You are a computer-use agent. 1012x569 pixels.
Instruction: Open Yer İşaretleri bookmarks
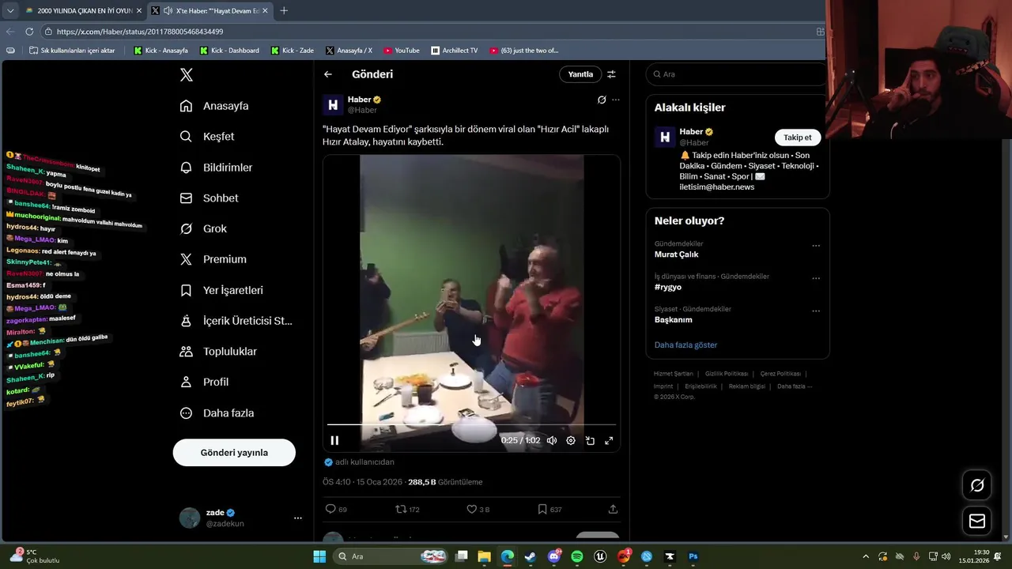click(x=221, y=290)
